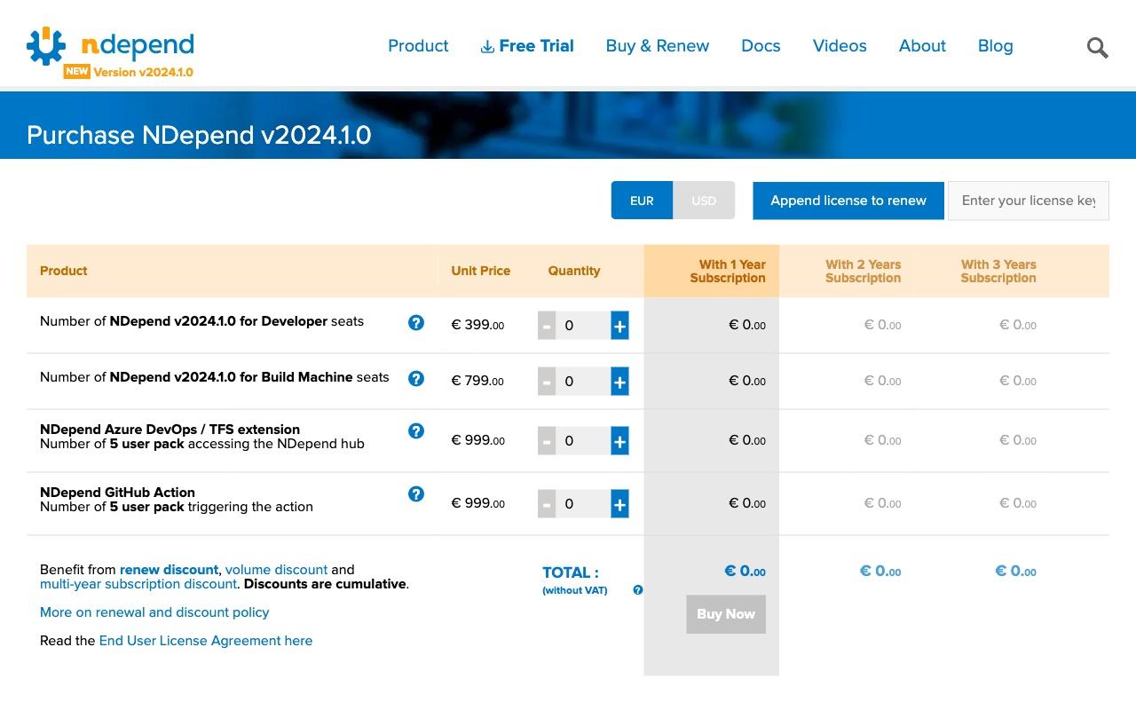This screenshot has width=1136, height=710.
Task: Open the Free Trial download page
Action: pos(527,46)
